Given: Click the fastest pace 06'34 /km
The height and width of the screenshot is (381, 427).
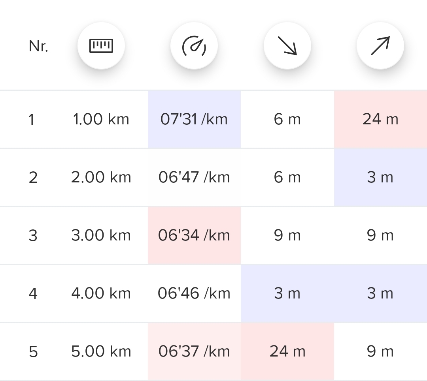Looking at the screenshot, I should pyautogui.click(x=194, y=235).
